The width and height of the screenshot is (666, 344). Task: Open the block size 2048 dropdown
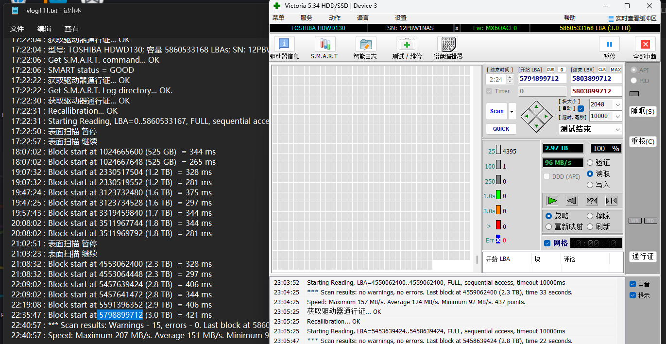click(x=617, y=104)
